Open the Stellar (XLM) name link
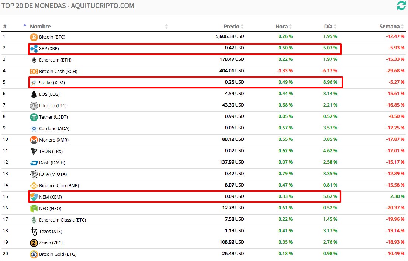The image size is (408, 261). tap(52, 83)
